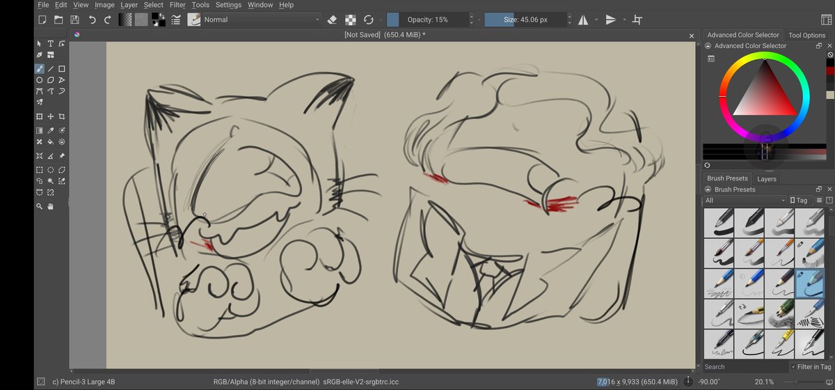
Task: Open vertical mirror options arrow
Action: click(x=623, y=19)
